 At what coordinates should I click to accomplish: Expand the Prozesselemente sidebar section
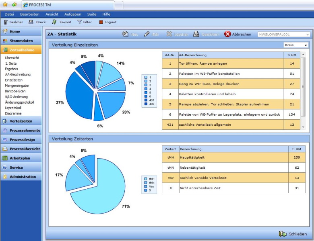tap(21, 130)
